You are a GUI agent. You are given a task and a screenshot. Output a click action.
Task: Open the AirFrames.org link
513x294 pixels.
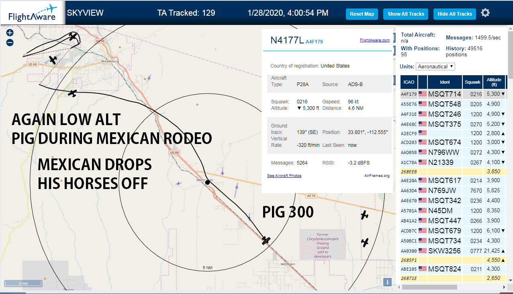[377, 176]
